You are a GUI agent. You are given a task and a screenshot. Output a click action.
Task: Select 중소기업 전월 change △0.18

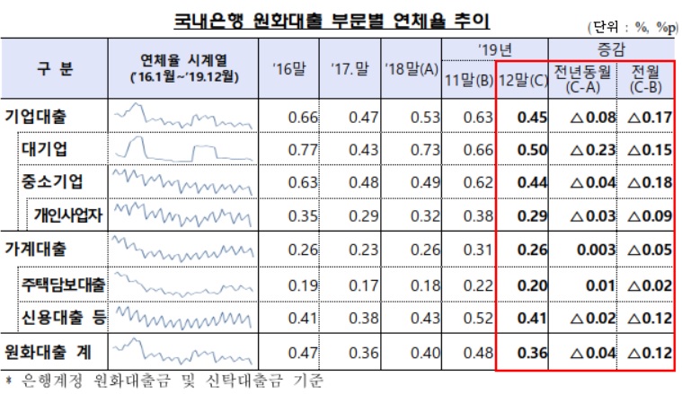[651, 182]
